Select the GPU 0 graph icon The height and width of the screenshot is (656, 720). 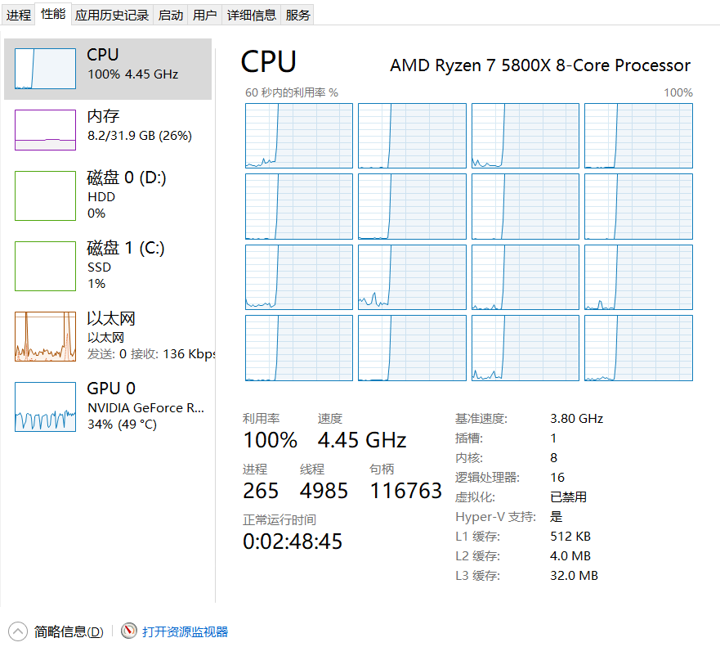(x=45, y=407)
